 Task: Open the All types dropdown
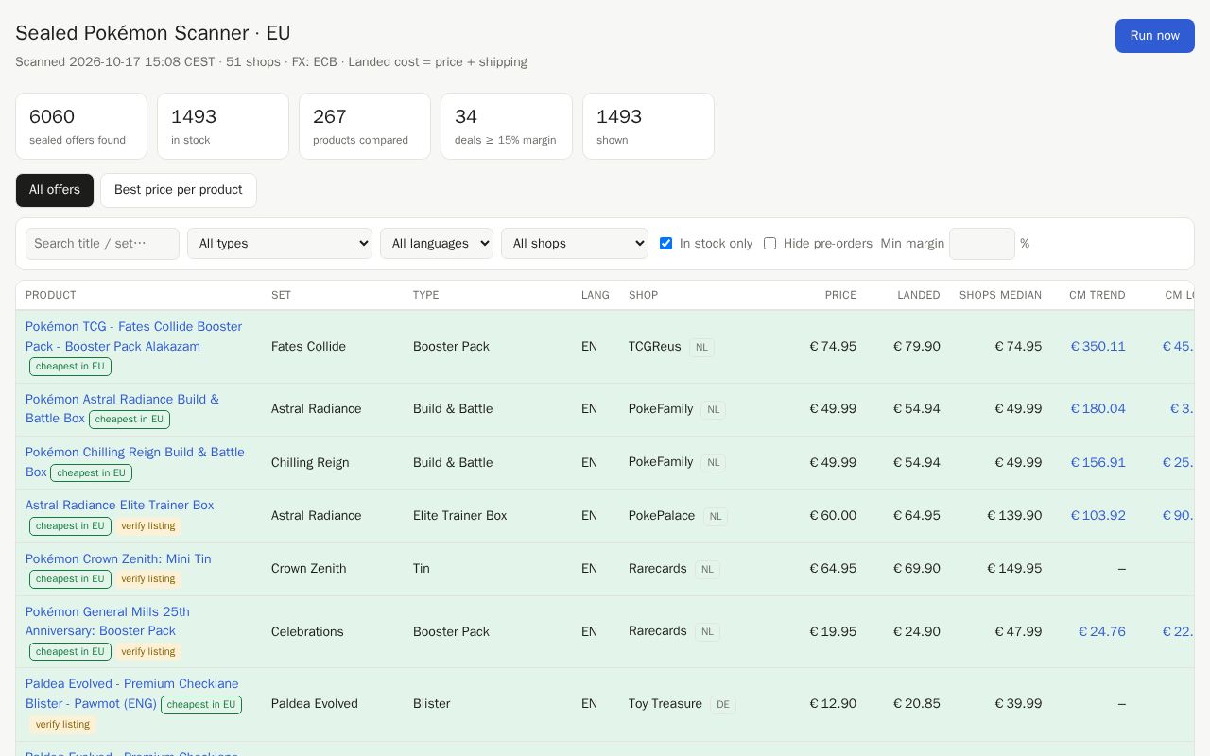280,244
